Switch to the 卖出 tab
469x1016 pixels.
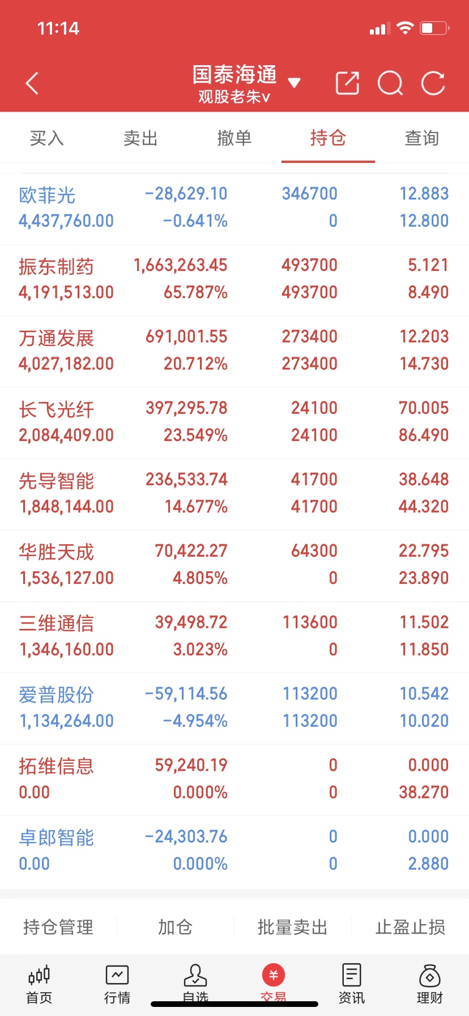(140, 138)
